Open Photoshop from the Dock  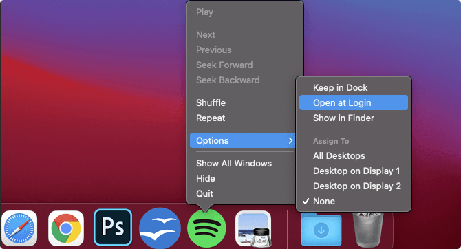click(113, 227)
